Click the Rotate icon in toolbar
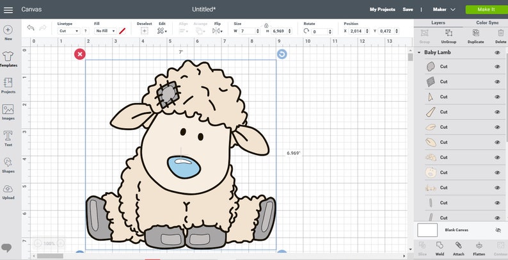The image size is (508, 260). [306, 31]
